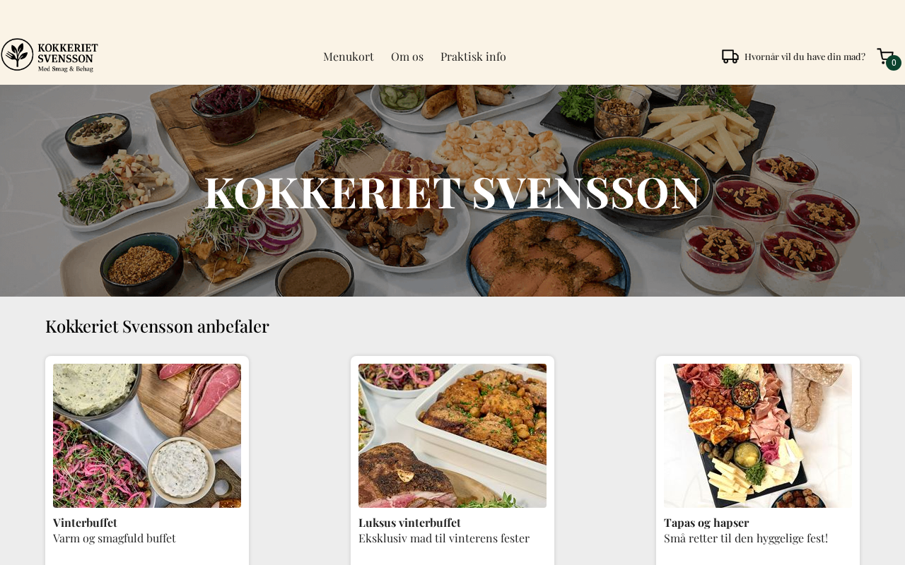Click 'Hvornår vil du have din mad?'
Screen dimensions: 905x565
click(805, 56)
